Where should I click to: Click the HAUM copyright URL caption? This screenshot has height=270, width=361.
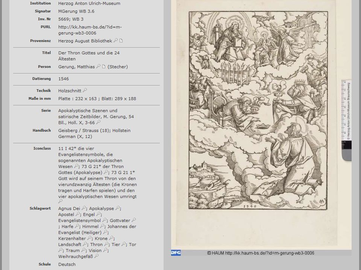pos(261,253)
